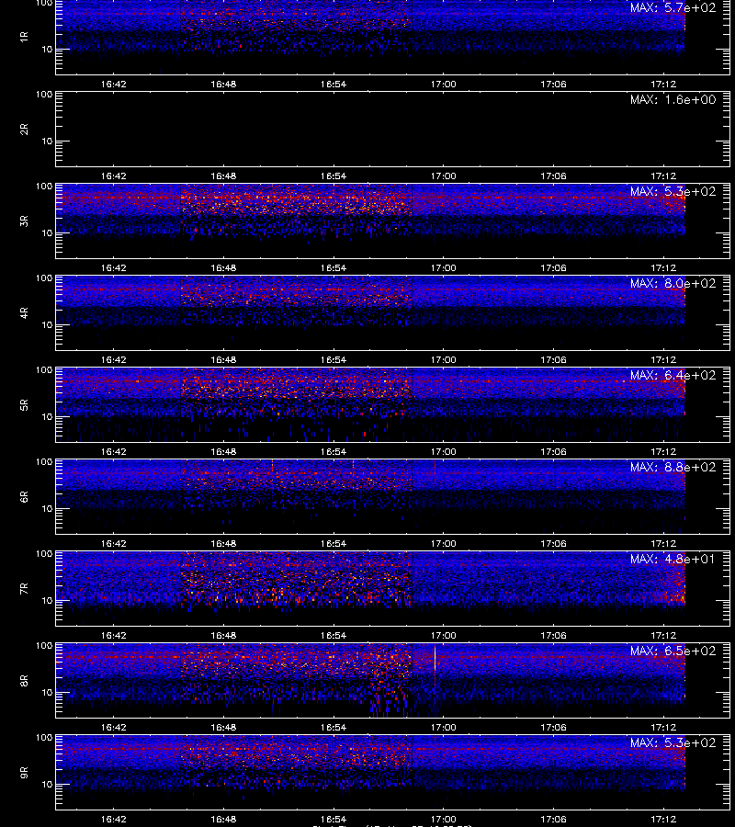Select MAX: 5.3e+02 in the 3R panel

point(673,191)
